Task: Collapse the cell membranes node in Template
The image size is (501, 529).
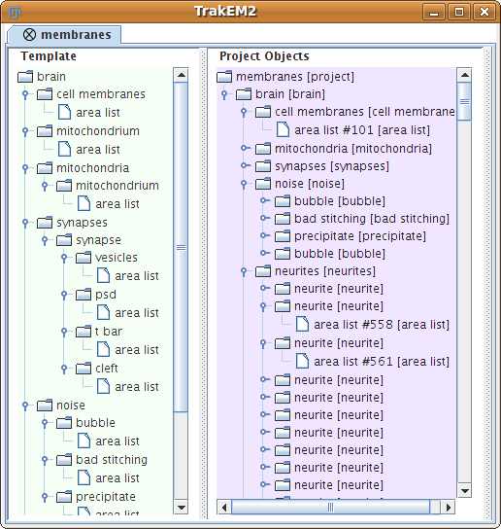Action: [x=25, y=94]
